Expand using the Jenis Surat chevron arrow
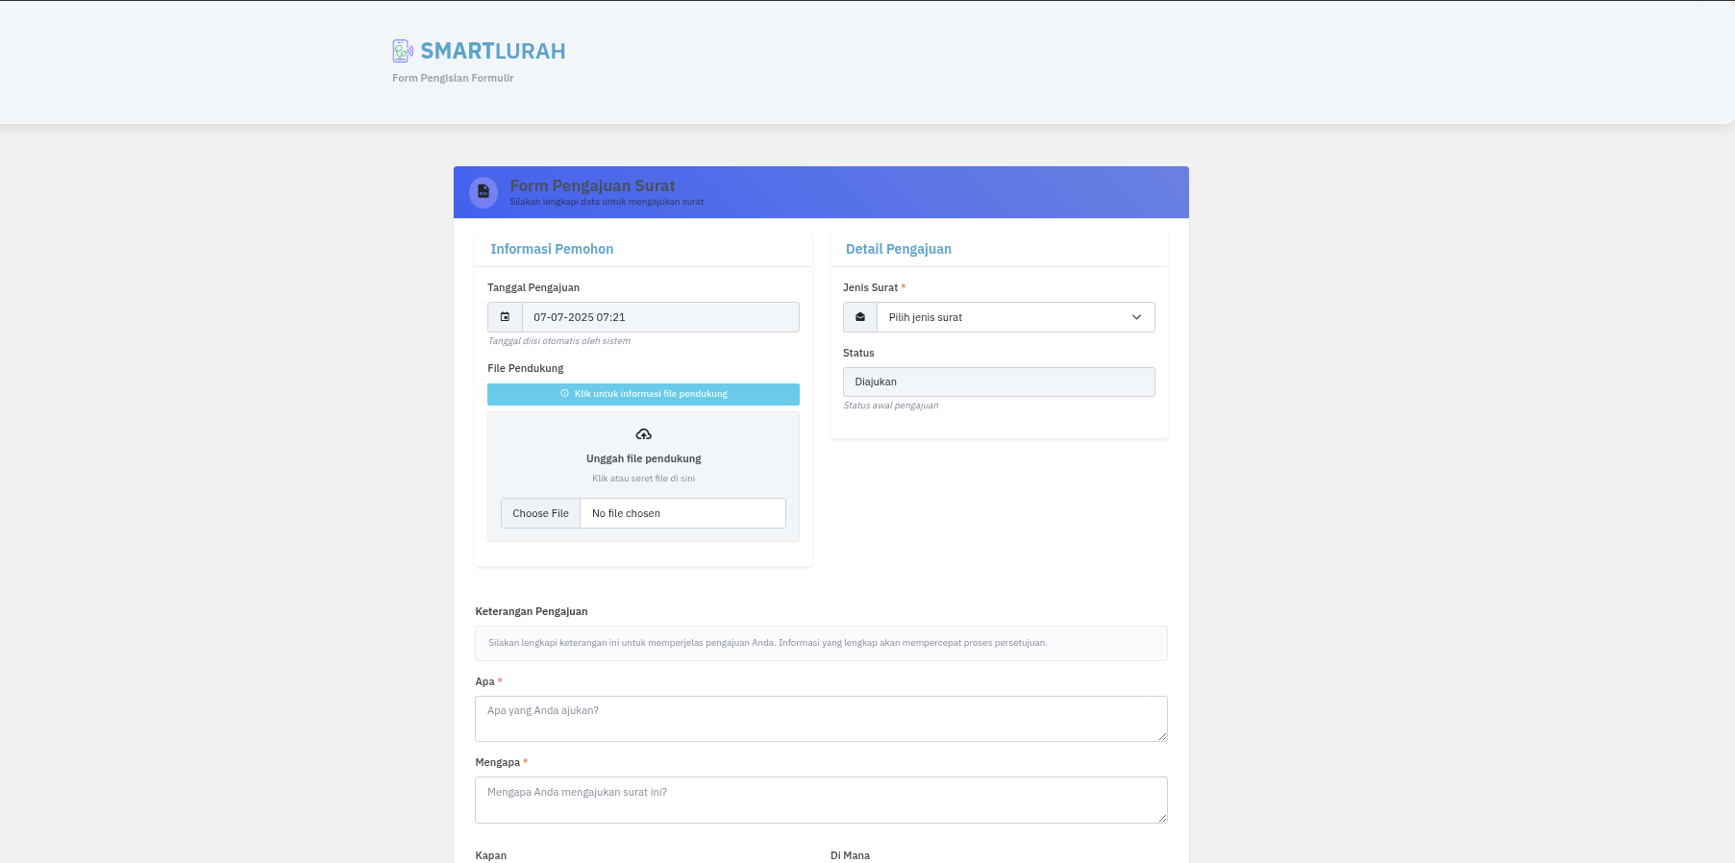 (1136, 317)
